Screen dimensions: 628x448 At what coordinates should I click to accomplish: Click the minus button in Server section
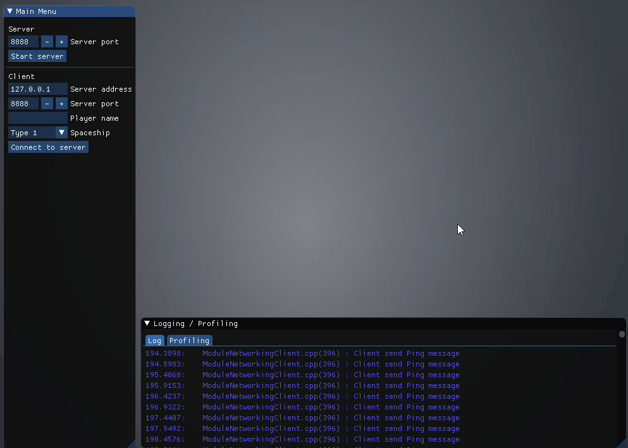click(x=47, y=42)
